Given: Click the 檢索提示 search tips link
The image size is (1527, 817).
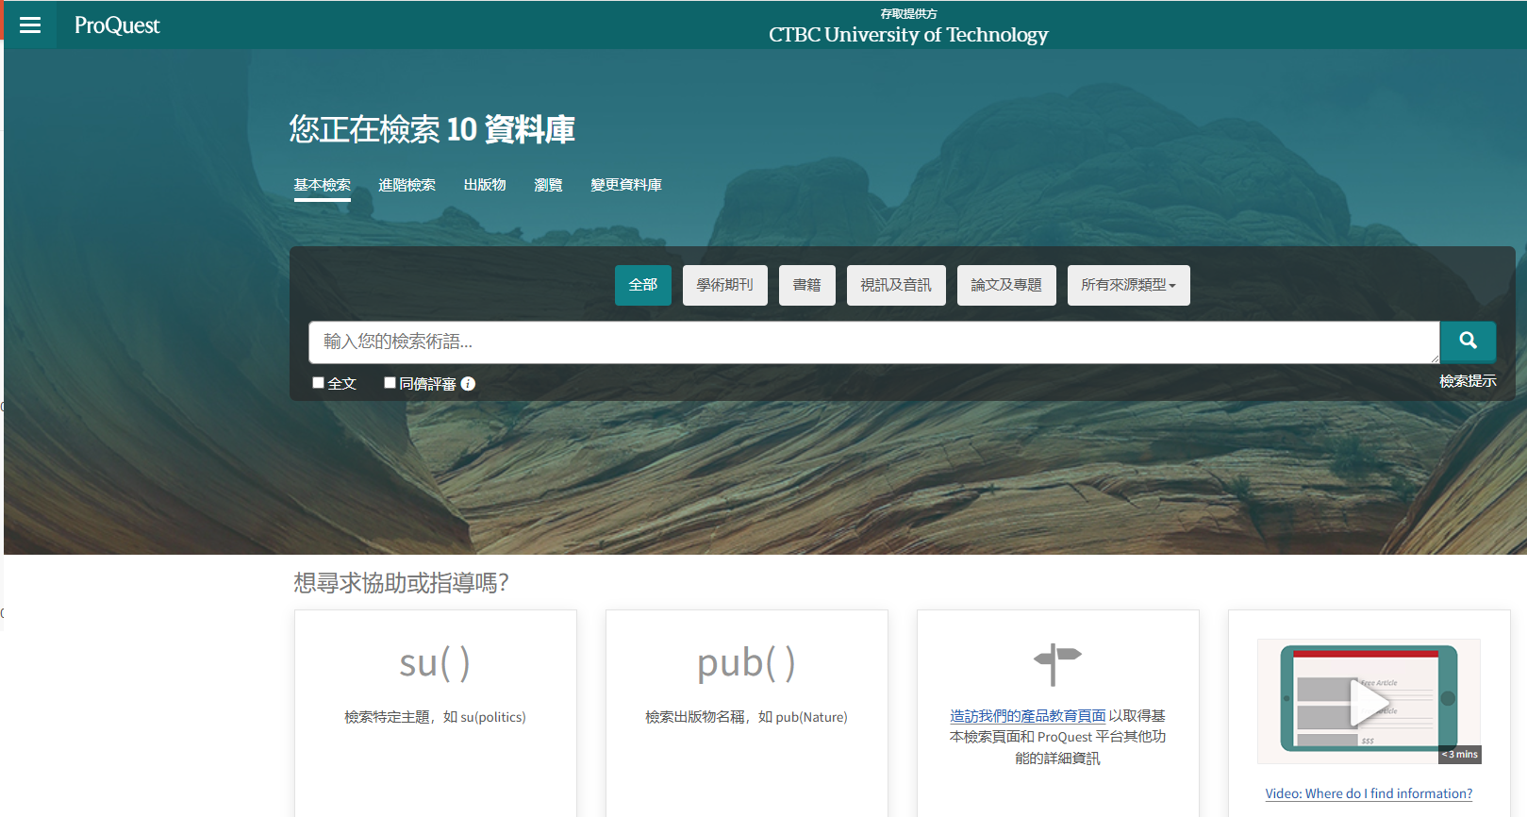Looking at the screenshot, I should point(1467,381).
